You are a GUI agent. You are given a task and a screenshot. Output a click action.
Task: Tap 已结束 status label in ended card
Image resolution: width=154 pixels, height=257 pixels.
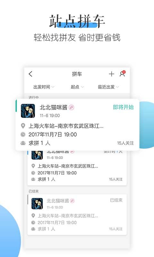pyautogui.click(x=116, y=200)
